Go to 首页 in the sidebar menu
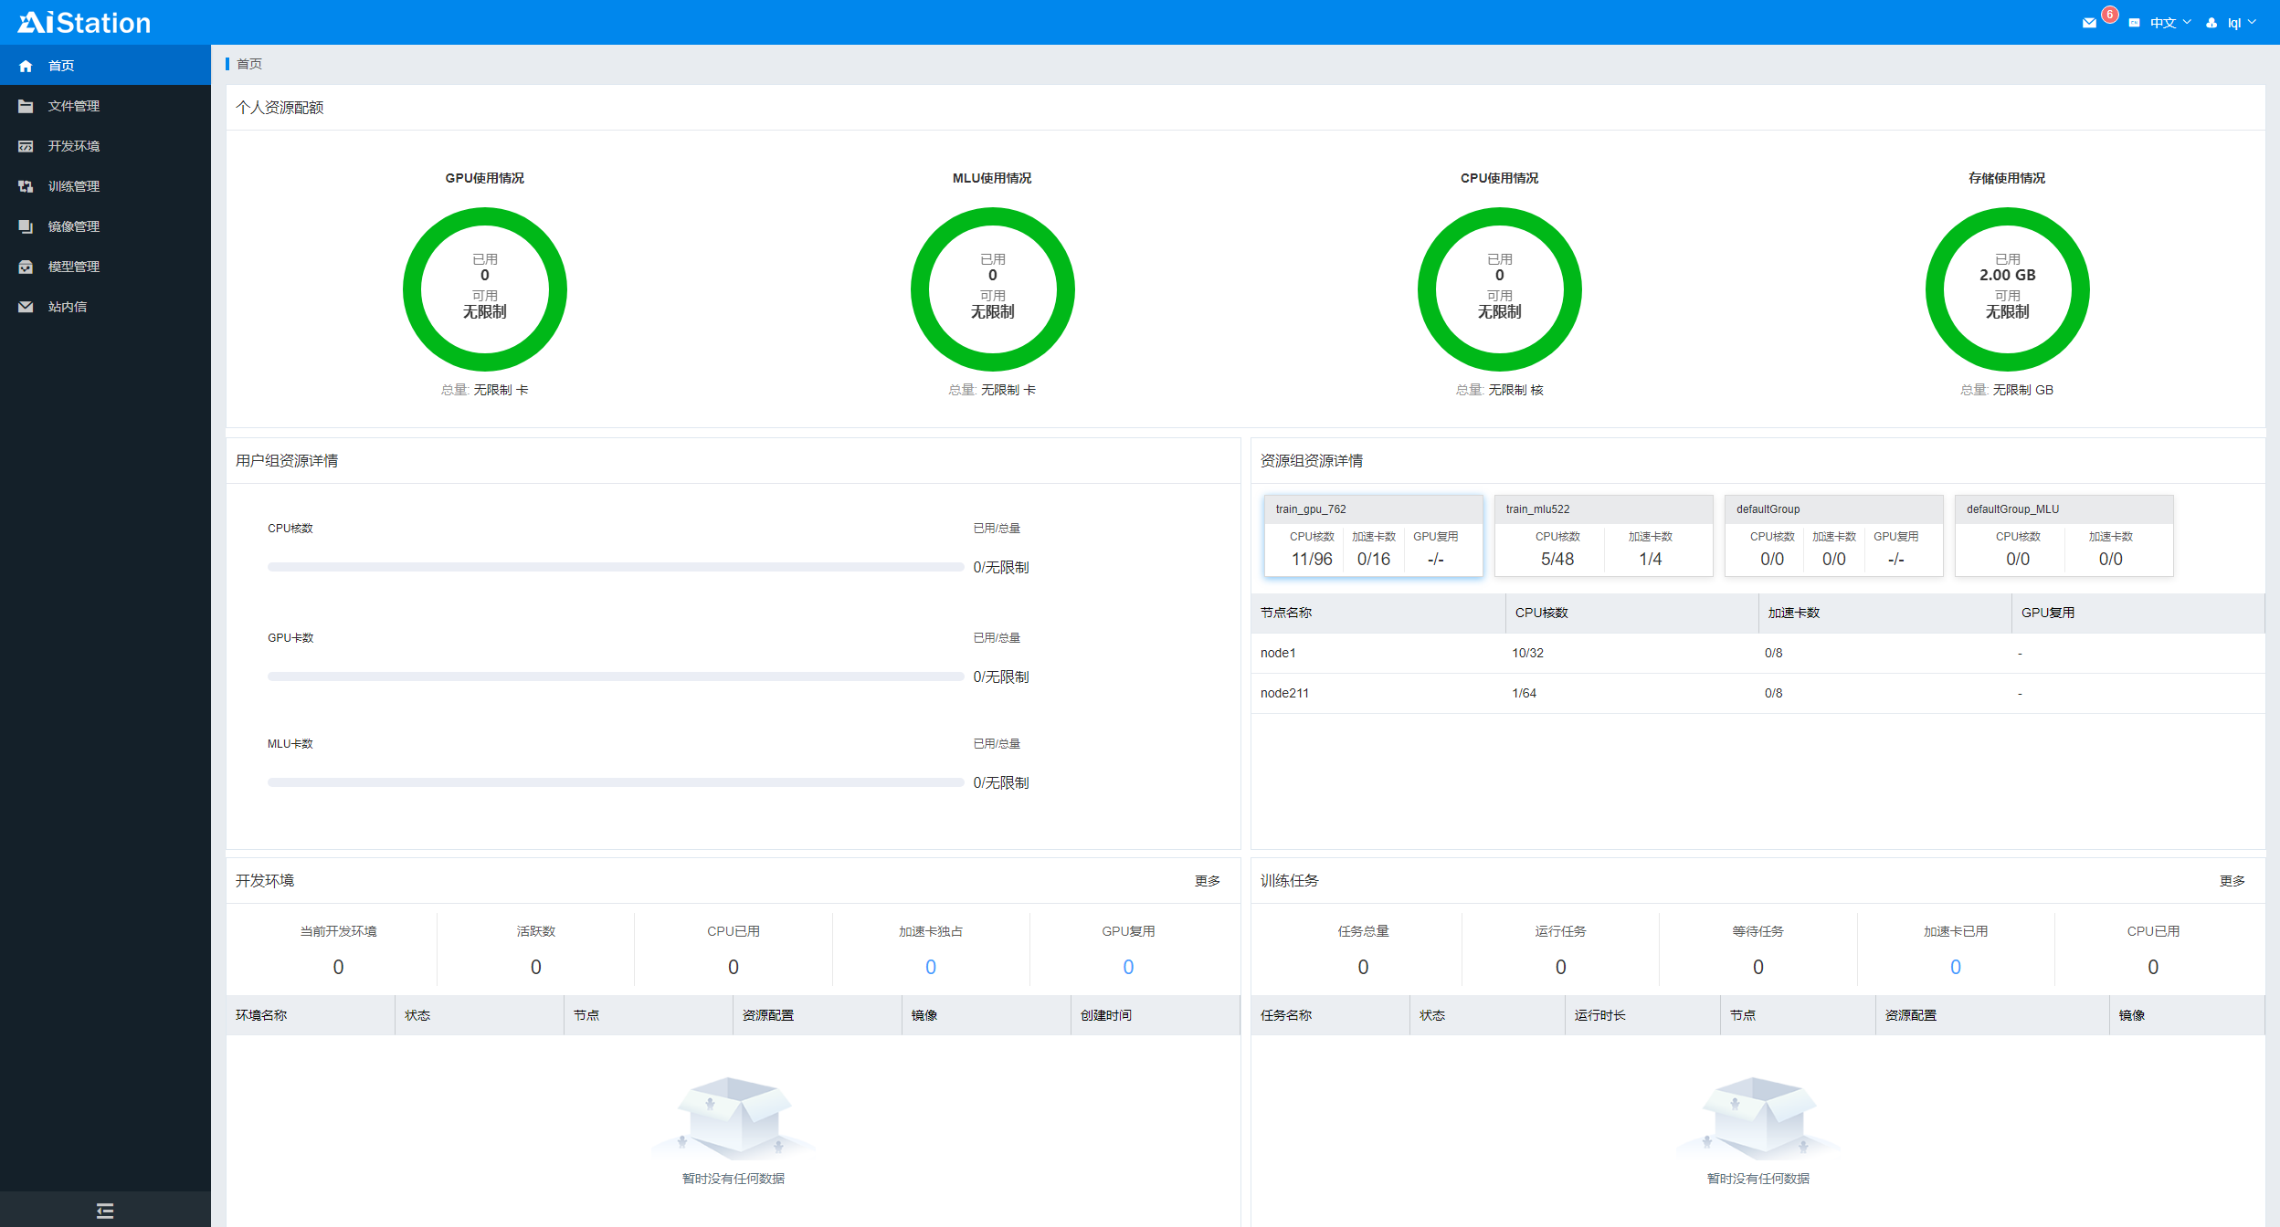This screenshot has width=2280, height=1227. click(61, 66)
